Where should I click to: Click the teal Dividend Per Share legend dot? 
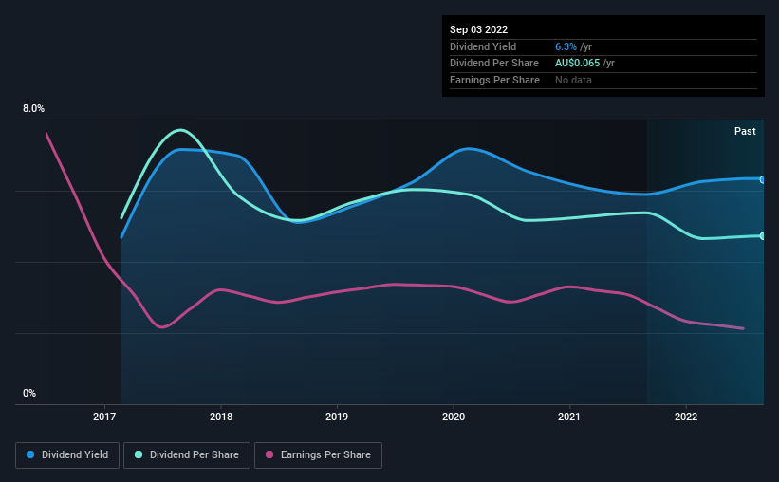click(x=139, y=455)
